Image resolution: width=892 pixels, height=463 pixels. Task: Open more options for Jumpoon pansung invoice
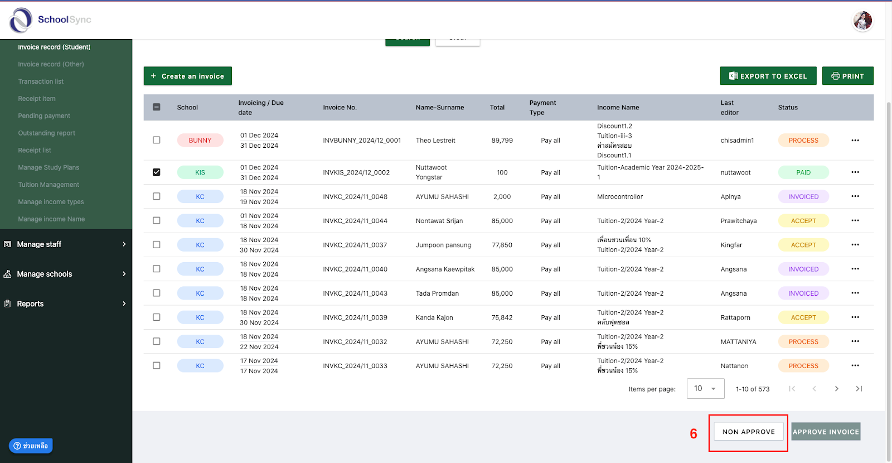855,245
